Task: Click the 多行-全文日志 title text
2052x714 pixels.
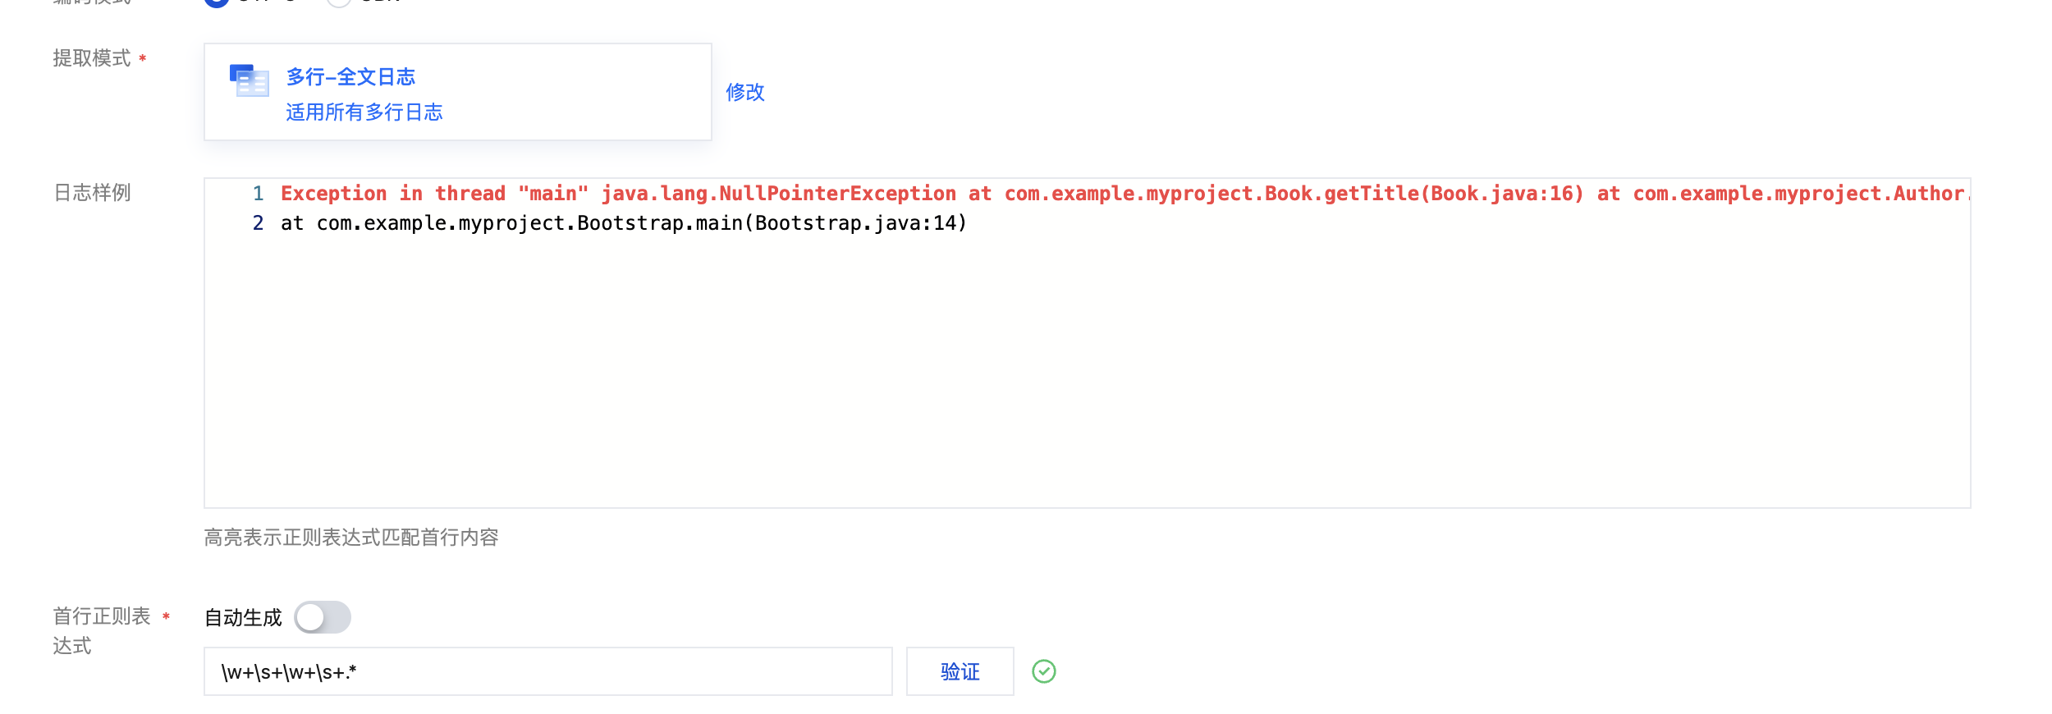Action: pyautogui.click(x=350, y=77)
